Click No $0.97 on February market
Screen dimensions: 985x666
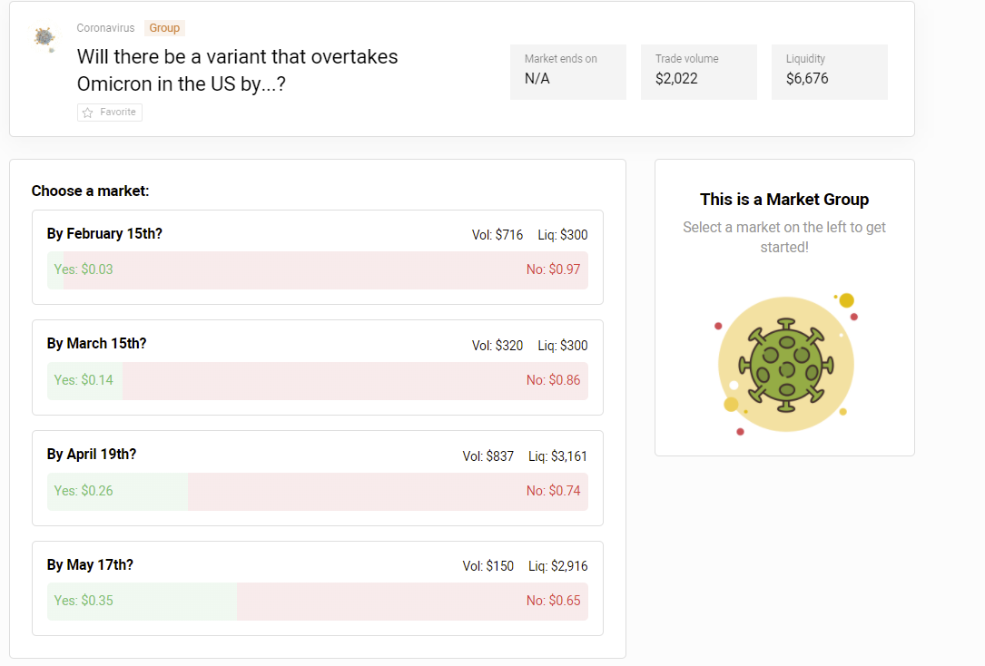click(553, 269)
